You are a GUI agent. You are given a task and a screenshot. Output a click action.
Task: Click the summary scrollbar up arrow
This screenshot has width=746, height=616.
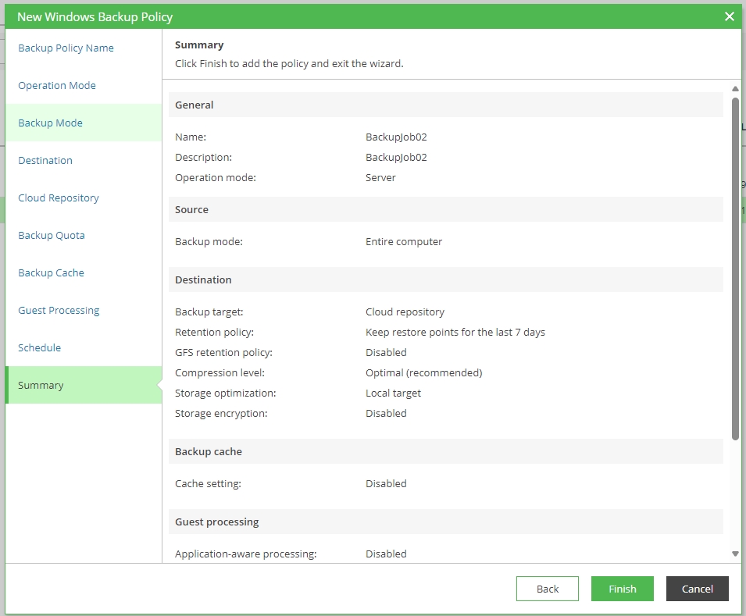pos(735,89)
